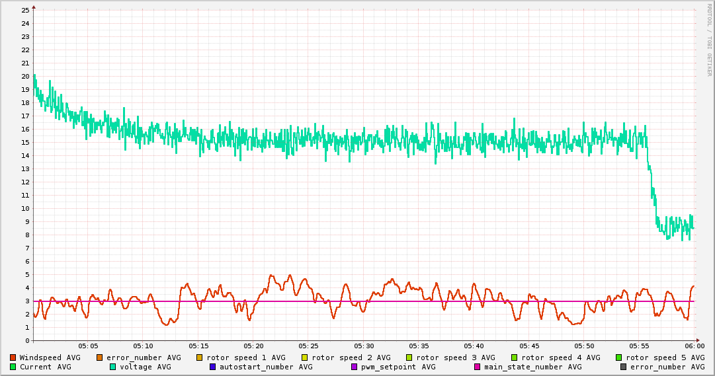Click the RRDTOOL / TOBI OETIKER watermark

tap(709, 40)
